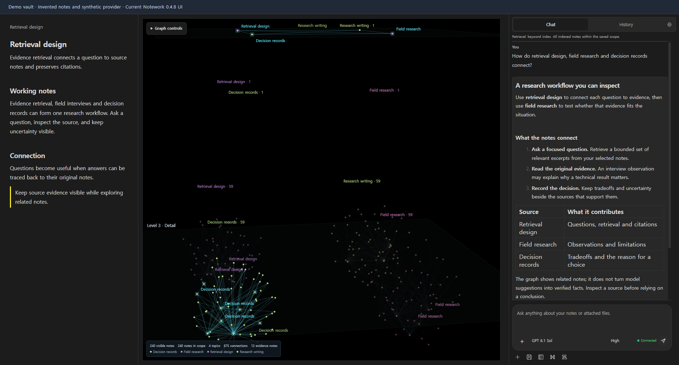Click the pink Field research legend dot

181,352
